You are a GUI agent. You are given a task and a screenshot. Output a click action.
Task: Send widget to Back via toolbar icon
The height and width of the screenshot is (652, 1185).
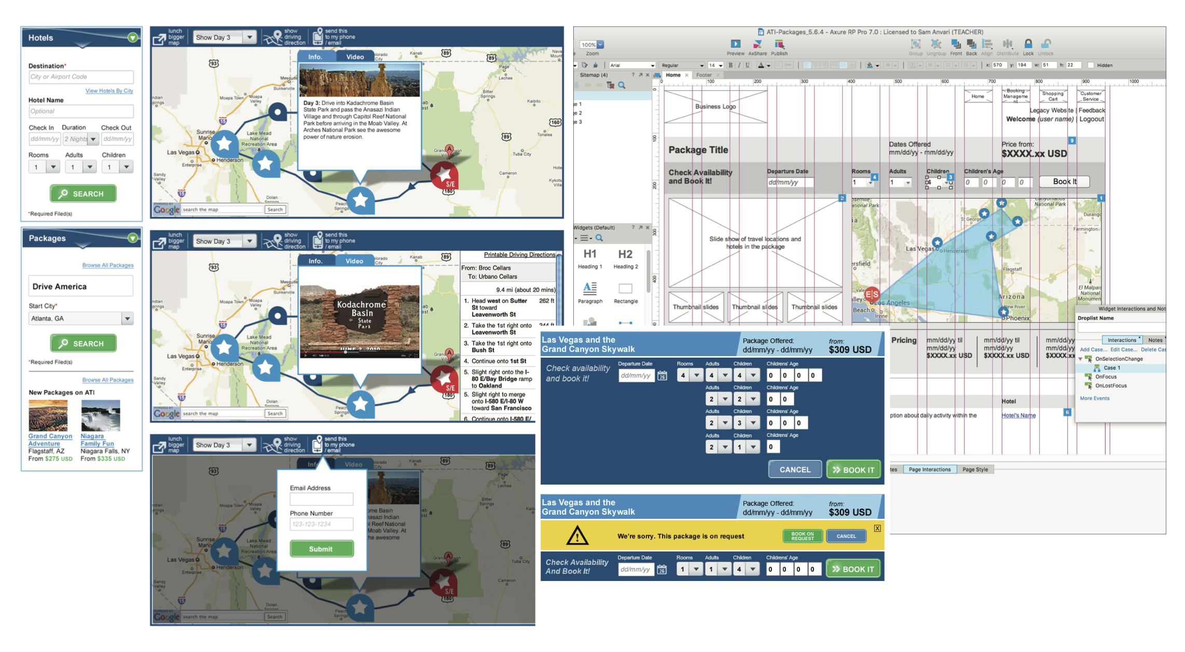pyautogui.click(x=971, y=44)
